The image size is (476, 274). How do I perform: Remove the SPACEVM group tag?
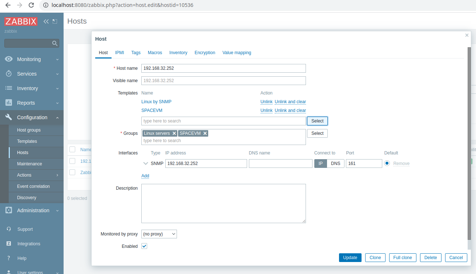point(205,133)
